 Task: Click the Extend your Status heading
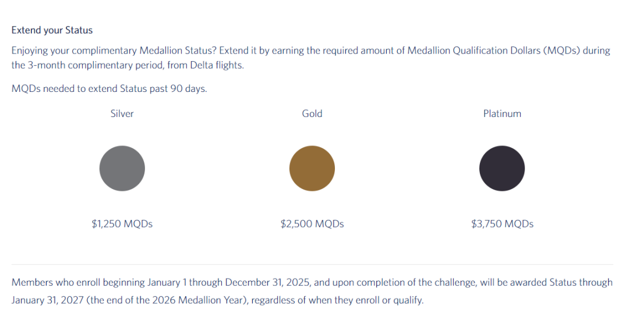pos(52,30)
